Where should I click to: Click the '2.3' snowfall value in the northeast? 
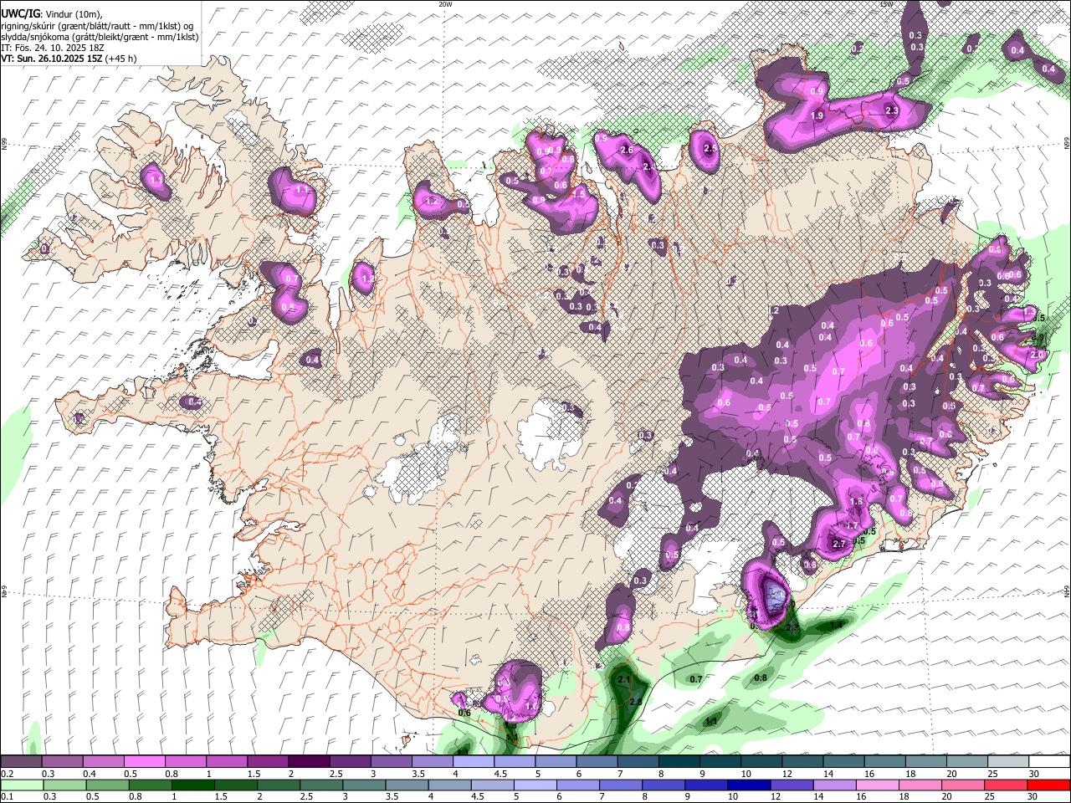(x=891, y=110)
